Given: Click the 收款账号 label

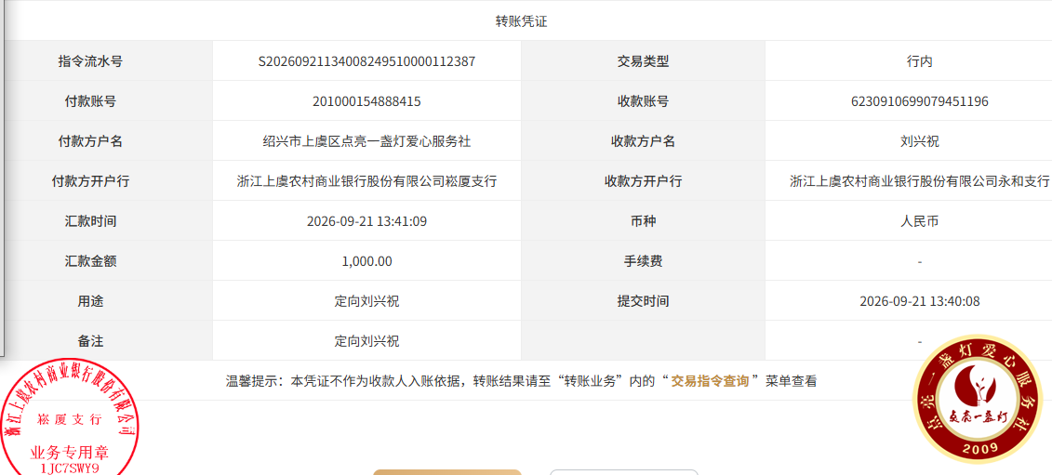Looking at the screenshot, I should tap(643, 102).
